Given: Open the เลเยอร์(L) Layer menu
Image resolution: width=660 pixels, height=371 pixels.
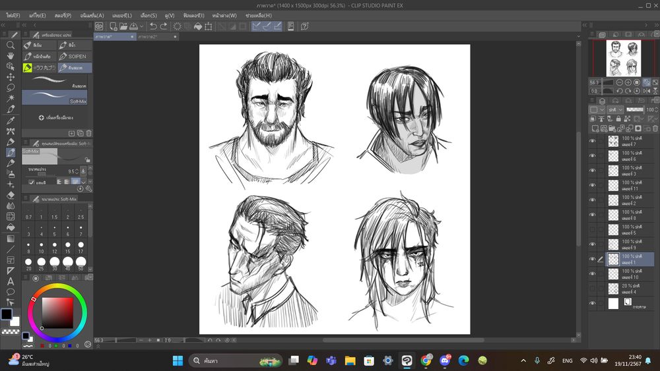Looking at the screenshot, I should point(122,15).
